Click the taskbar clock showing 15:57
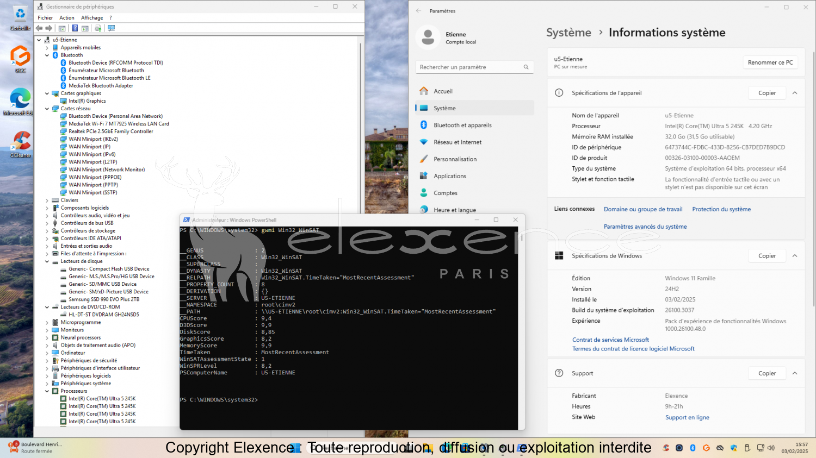Viewport: 816px width, 458px height. 795,448
